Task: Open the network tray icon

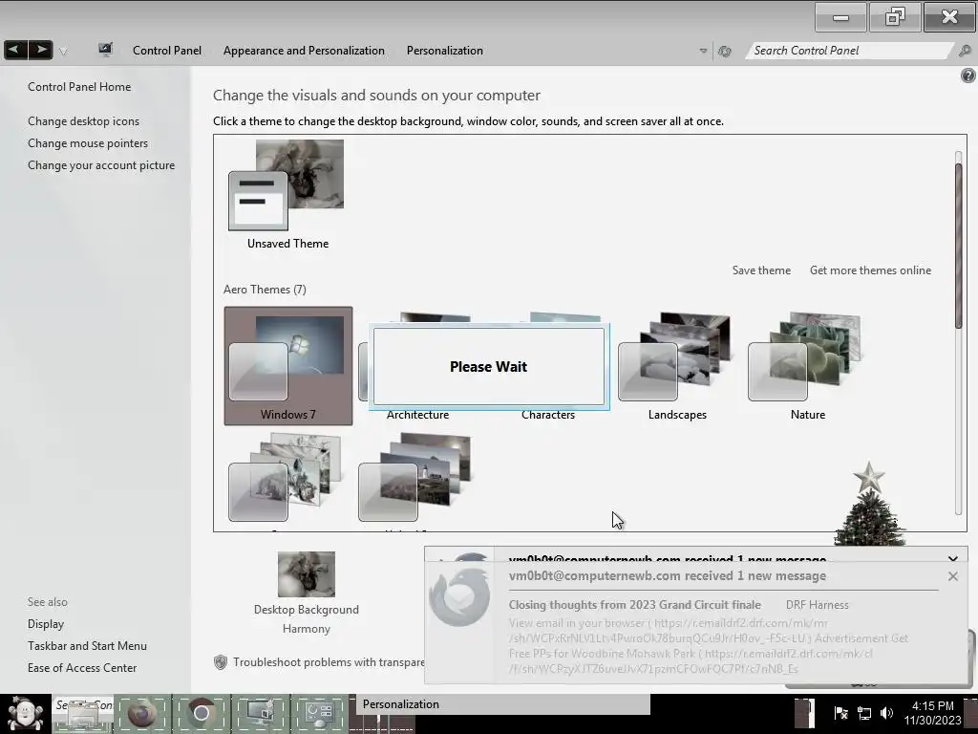Action: coord(863,713)
